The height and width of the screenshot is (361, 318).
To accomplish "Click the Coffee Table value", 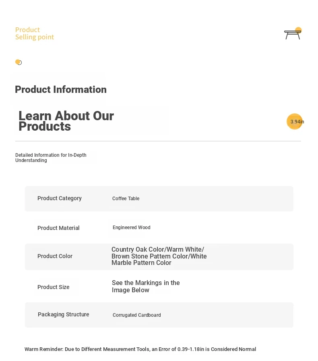I will pos(126,199).
